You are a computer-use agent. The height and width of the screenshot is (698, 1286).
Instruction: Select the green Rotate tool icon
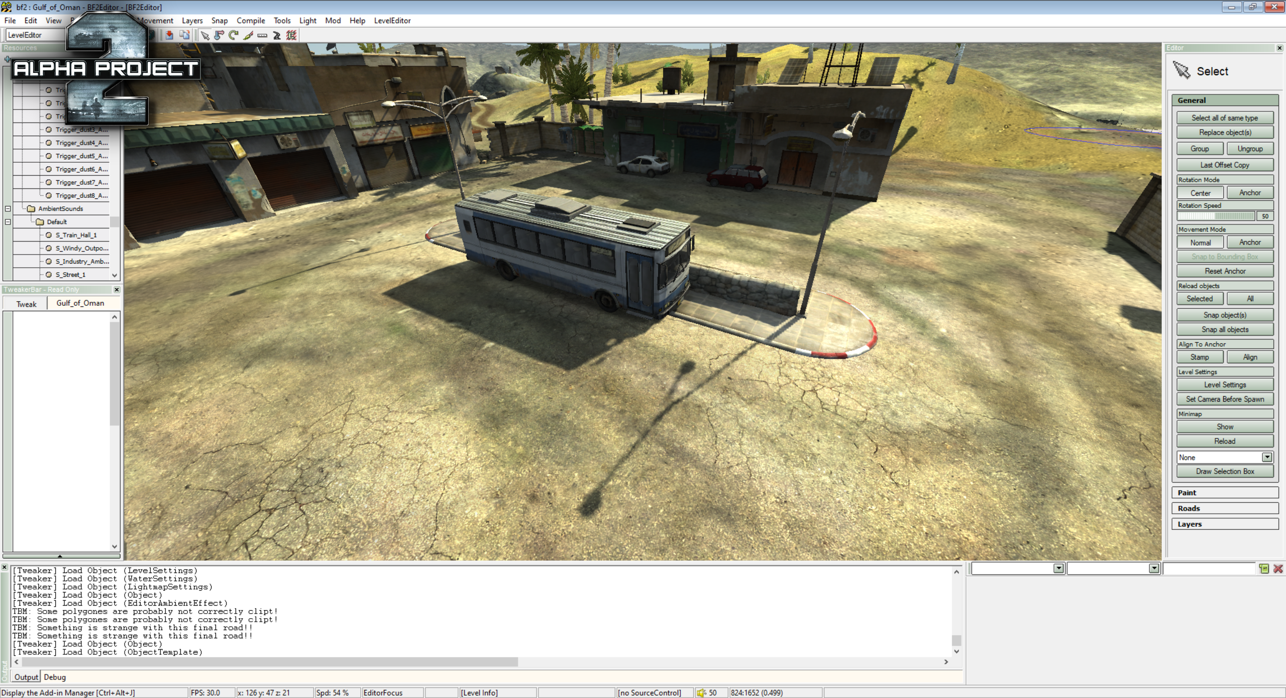coord(233,35)
